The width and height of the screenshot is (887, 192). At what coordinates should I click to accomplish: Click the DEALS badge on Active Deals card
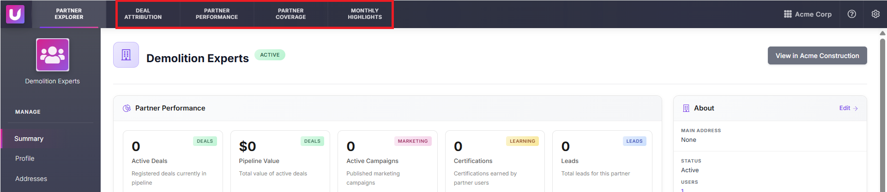click(205, 141)
